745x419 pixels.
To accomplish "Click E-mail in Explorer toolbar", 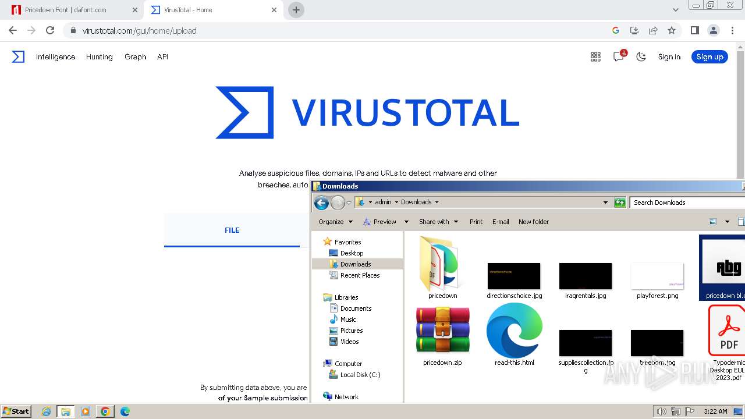I will (x=501, y=222).
